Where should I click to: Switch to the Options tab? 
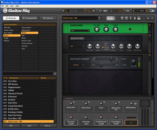[x=48, y=18]
